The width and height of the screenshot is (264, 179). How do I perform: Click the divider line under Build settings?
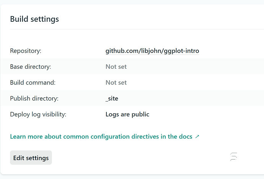137,29
